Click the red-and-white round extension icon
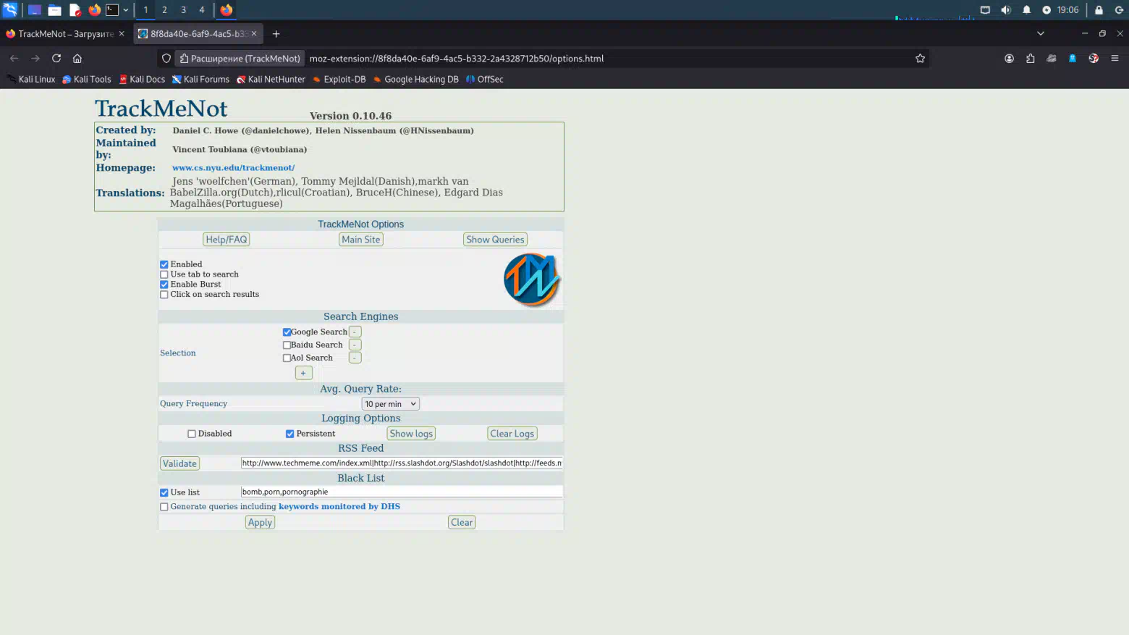This screenshot has height=635, width=1129. click(x=1094, y=59)
